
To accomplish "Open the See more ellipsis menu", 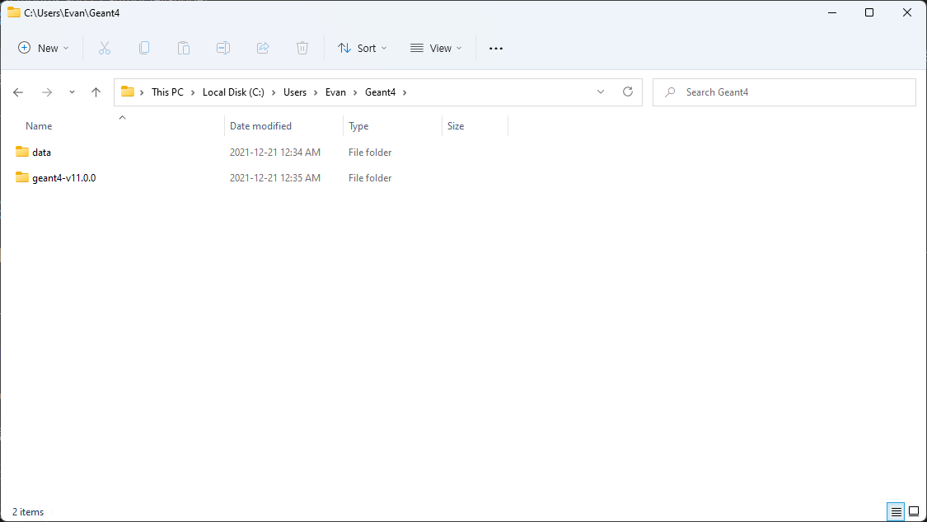I will click(495, 48).
